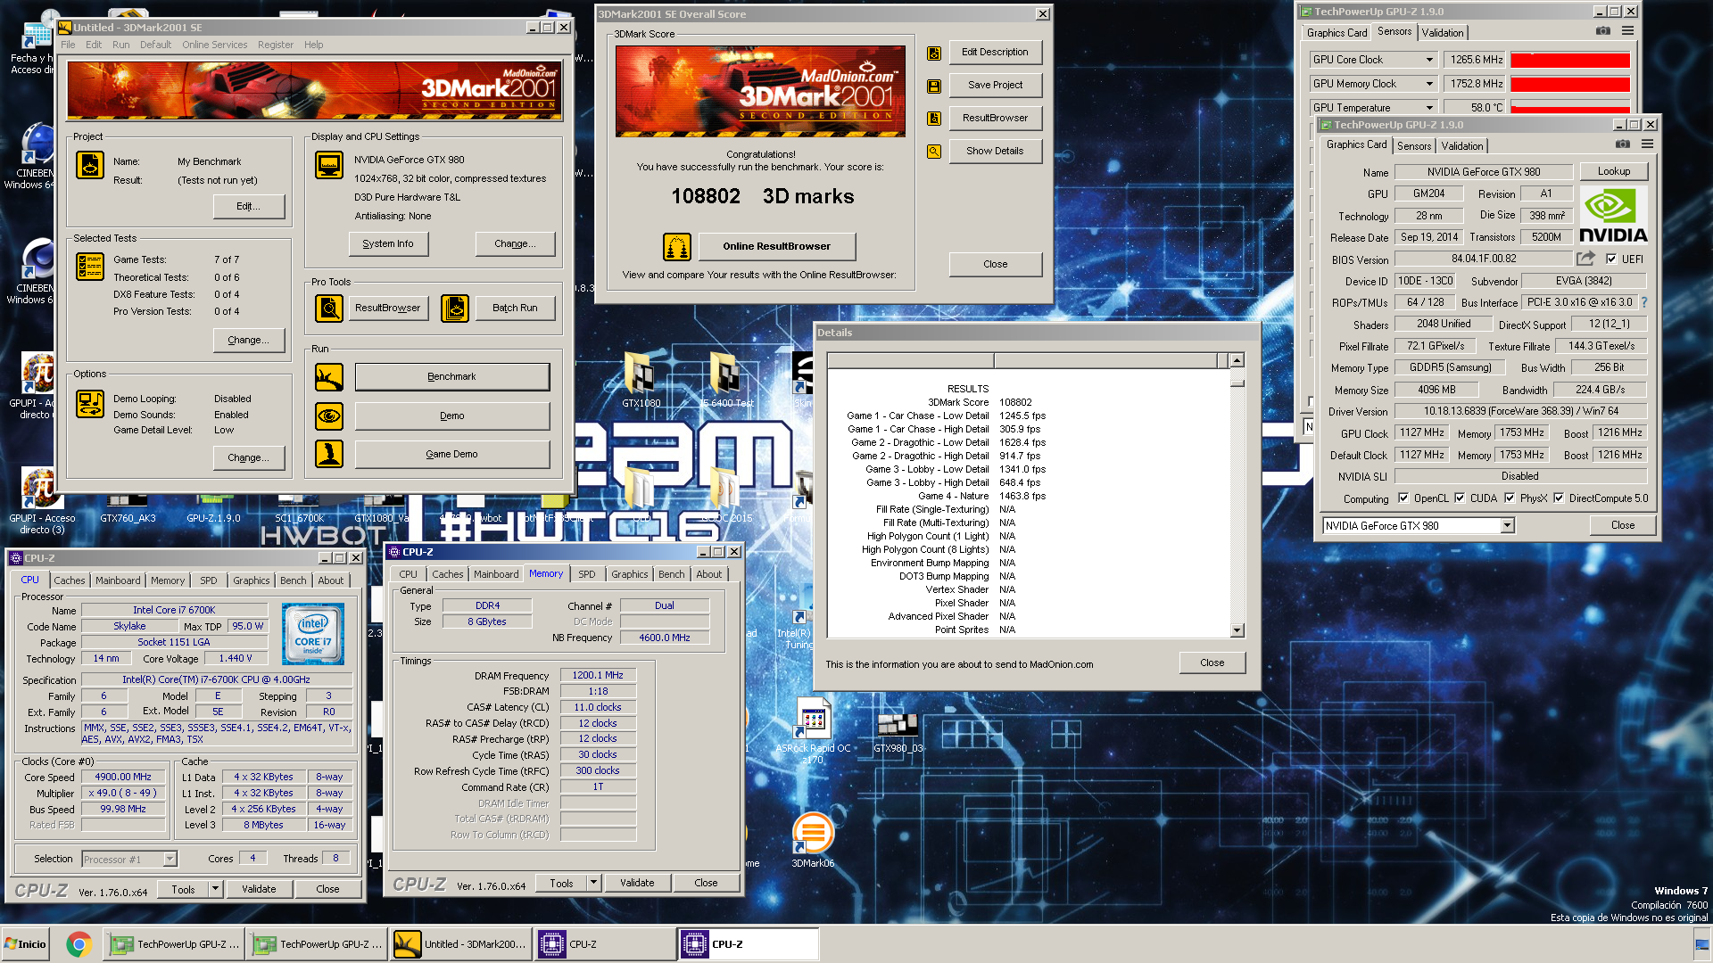Expand the Tools dropdown arrow in left CPU-Z
The height and width of the screenshot is (963, 1713).
point(215,889)
